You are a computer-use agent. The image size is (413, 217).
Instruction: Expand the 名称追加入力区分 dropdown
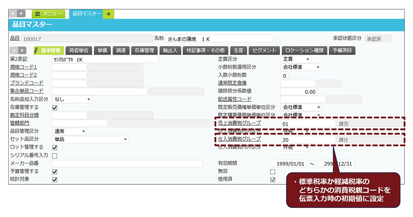pyautogui.click(x=72, y=100)
